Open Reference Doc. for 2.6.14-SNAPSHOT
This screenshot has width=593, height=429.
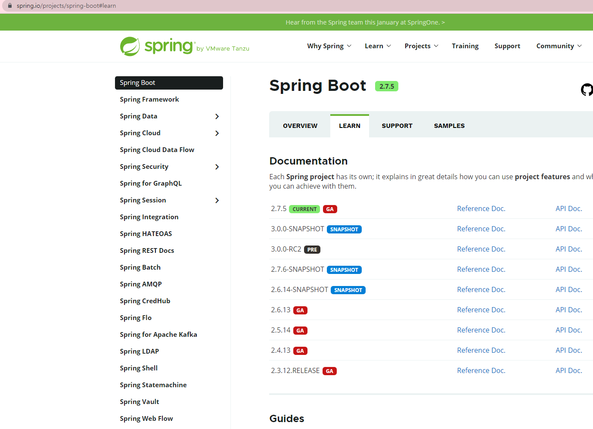pos(481,289)
